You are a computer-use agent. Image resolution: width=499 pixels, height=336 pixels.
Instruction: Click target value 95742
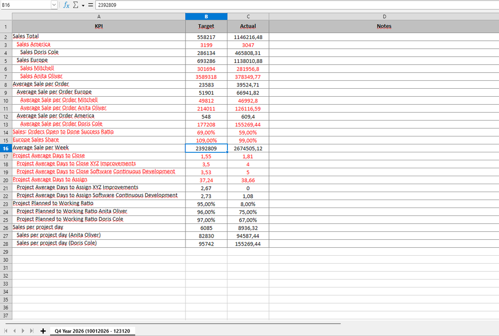pos(206,244)
